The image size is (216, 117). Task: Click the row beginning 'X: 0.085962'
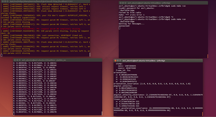(x=34, y=103)
